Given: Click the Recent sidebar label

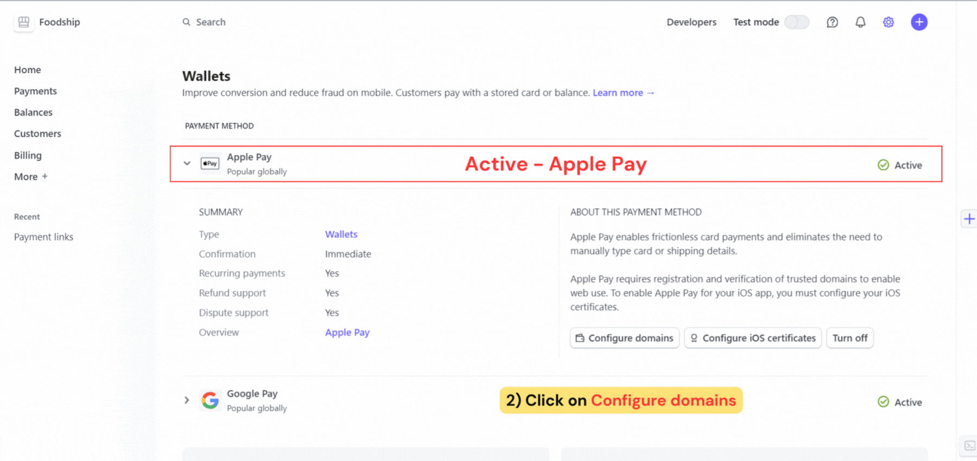Looking at the screenshot, I should [27, 217].
